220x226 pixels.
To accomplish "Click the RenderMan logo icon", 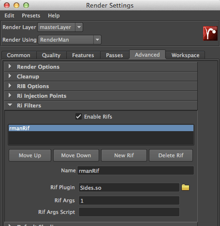I will coord(210,33).
